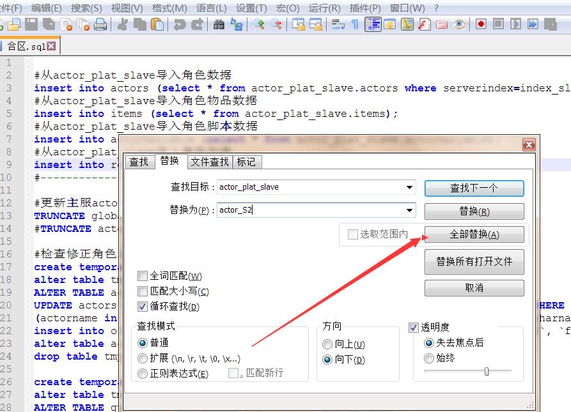Image resolution: width=571 pixels, height=412 pixels.
Task: Click the Find binoculars toolbar icon
Action: click(219, 24)
